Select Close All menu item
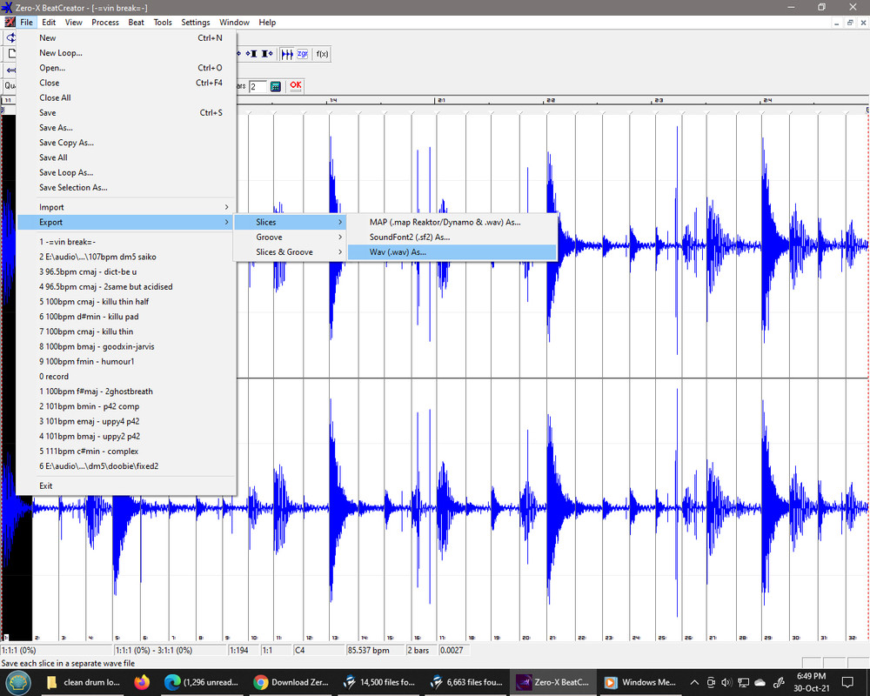This screenshot has height=696, width=870. 126,97
